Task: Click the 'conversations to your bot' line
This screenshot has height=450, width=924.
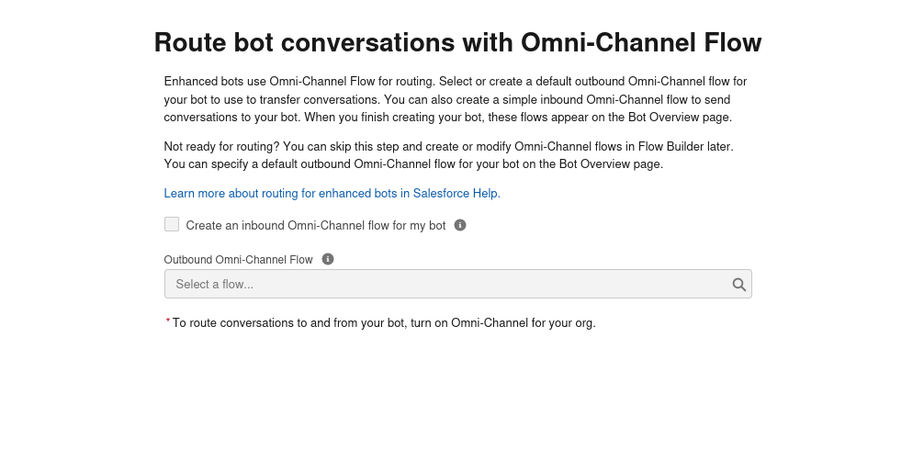Action: (448, 118)
